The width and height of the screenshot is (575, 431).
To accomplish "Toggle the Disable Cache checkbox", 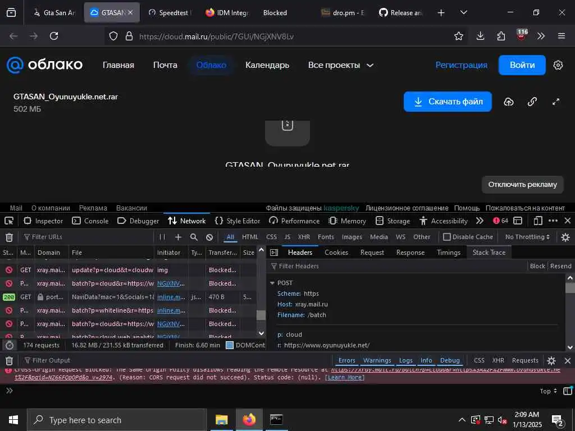I will click(x=446, y=237).
